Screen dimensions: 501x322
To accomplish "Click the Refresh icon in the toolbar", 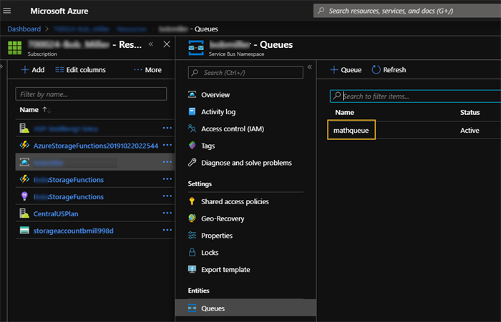I will [376, 70].
